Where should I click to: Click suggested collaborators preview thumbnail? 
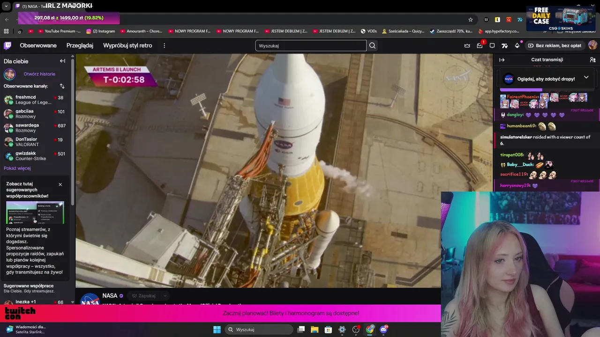point(35,213)
